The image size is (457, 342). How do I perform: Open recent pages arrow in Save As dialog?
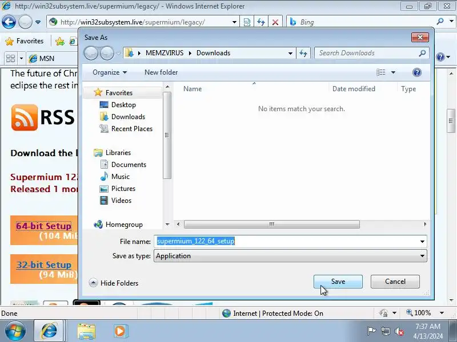tap(119, 53)
